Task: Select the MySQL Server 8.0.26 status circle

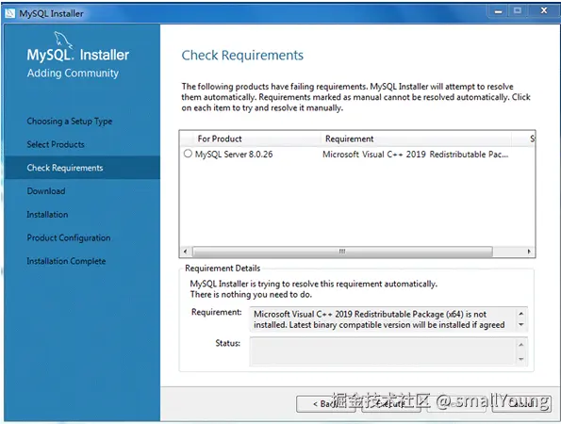Action: click(188, 154)
